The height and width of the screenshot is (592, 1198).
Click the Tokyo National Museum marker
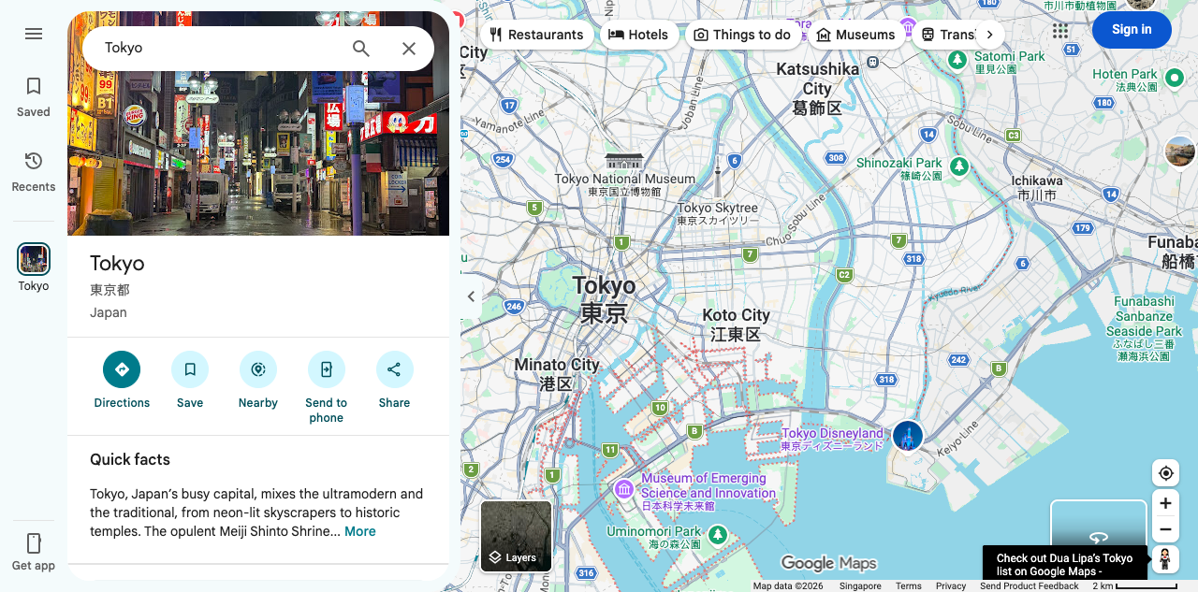624,160
